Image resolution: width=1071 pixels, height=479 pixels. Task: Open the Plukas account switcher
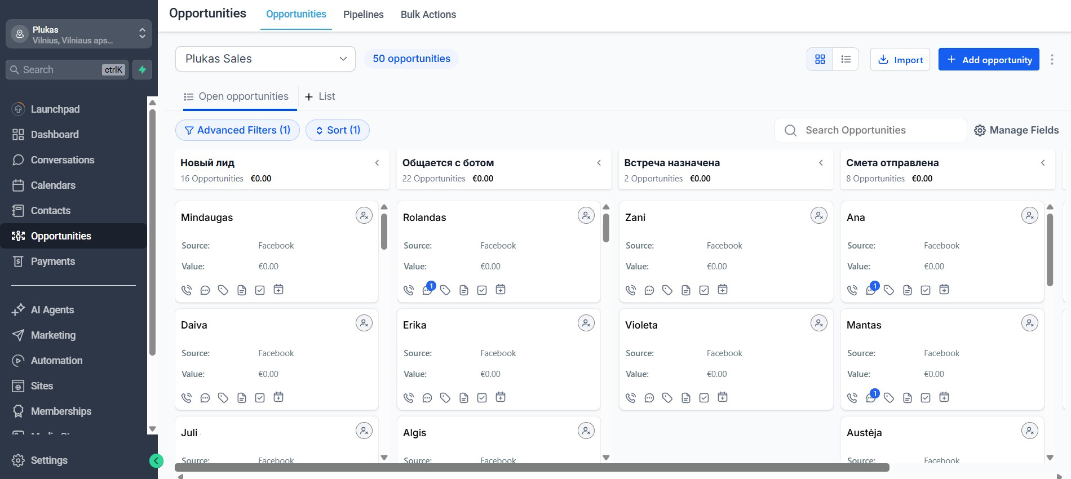point(79,34)
